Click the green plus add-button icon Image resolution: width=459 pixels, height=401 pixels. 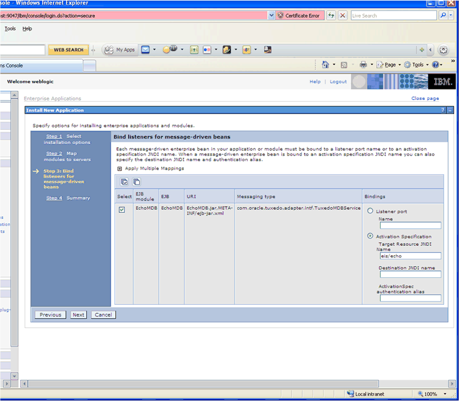coord(422,50)
